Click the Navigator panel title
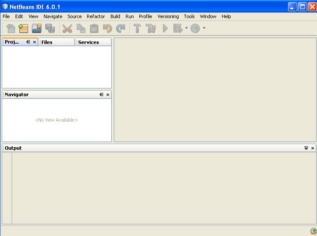The width and height of the screenshot is (317, 236). (x=16, y=94)
